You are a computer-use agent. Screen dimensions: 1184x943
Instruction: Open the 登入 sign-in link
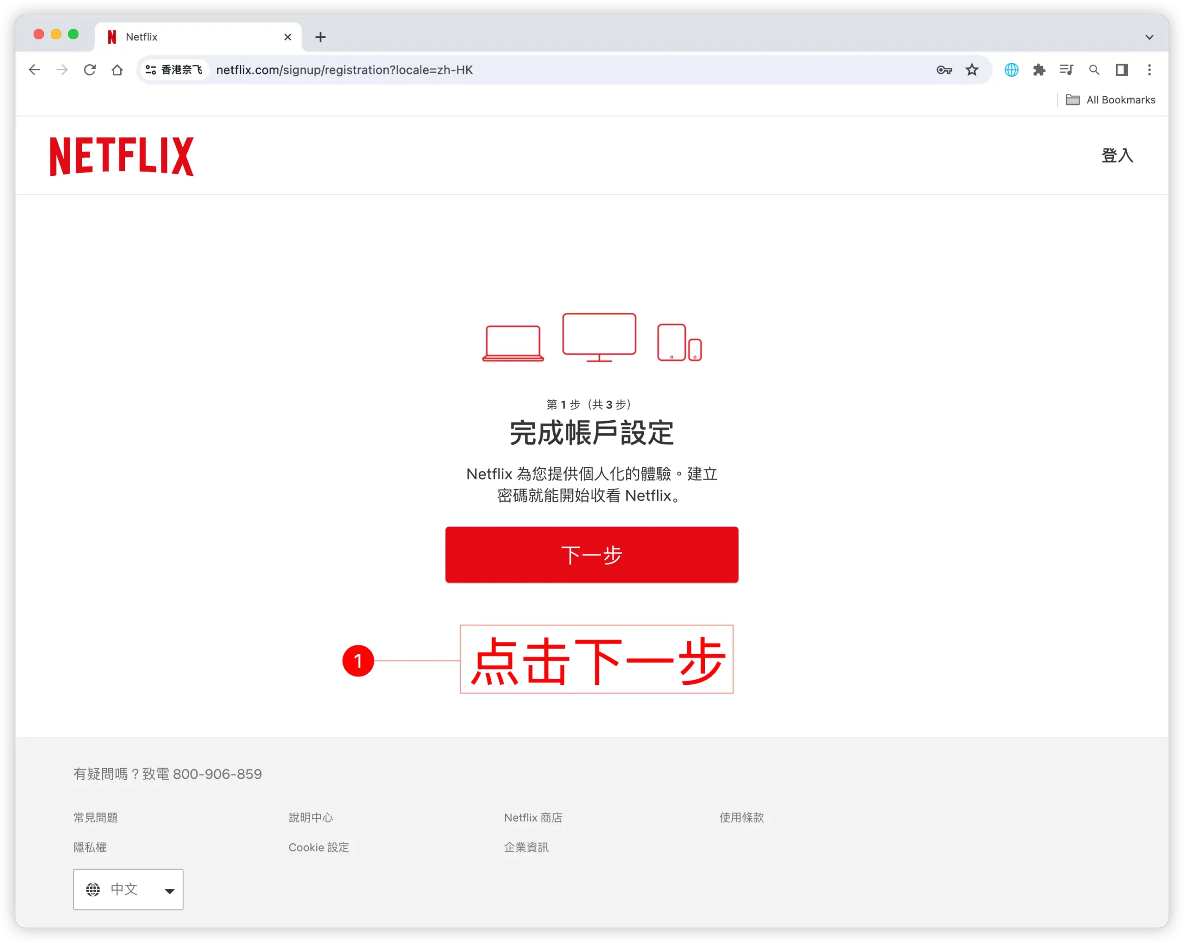pyautogui.click(x=1116, y=155)
